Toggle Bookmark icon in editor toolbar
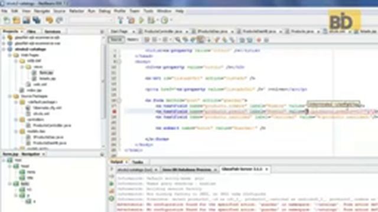This screenshot has width=378, height=212. click(232, 40)
